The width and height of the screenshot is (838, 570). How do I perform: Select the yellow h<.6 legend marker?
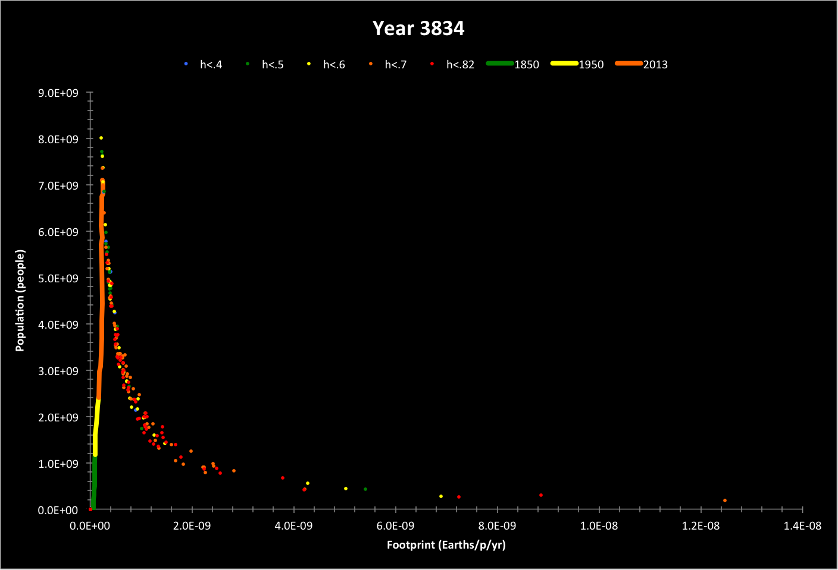coord(309,64)
